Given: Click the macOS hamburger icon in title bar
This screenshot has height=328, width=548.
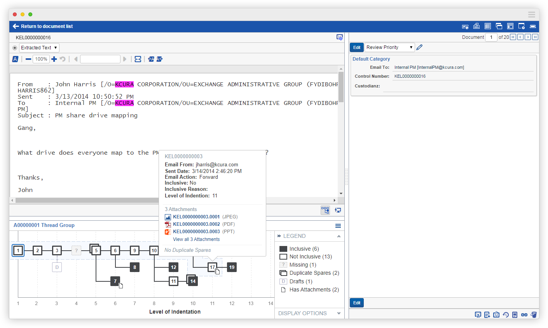Looking at the screenshot, I should click(x=531, y=14).
